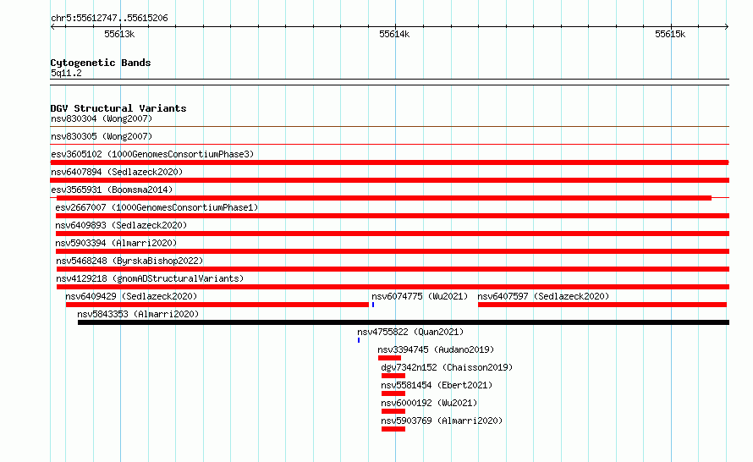Click the DGV Structural Variants track title

pyautogui.click(x=118, y=108)
